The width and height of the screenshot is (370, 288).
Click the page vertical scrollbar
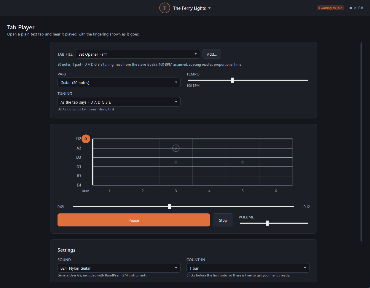click(x=361, y=142)
